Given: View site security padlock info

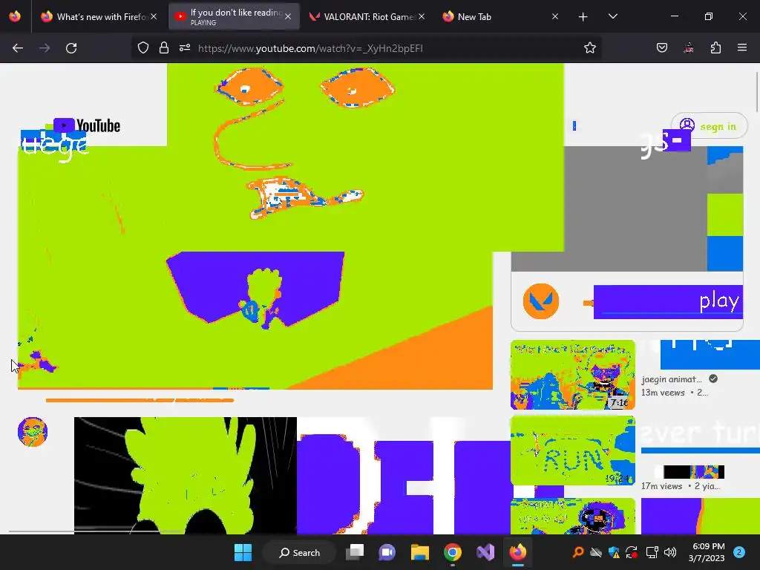Looking at the screenshot, I should coord(164,48).
